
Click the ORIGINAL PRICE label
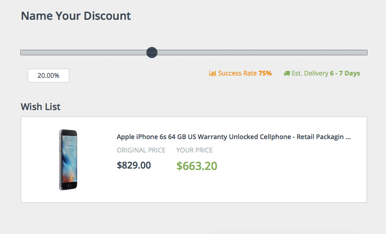(x=141, y=150)
